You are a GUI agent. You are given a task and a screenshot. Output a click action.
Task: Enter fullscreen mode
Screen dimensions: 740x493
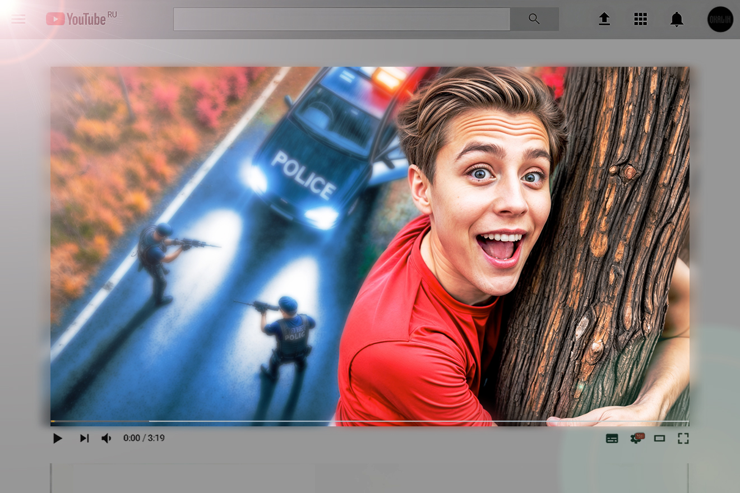683,438
